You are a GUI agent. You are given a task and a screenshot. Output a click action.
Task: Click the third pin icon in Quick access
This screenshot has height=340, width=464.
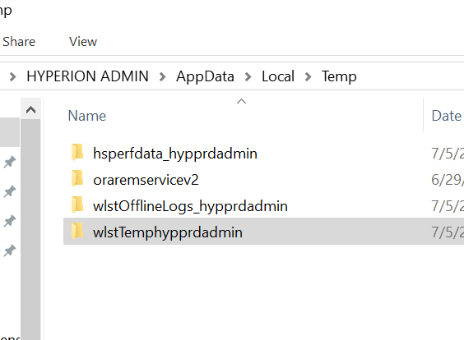(10, 221)
